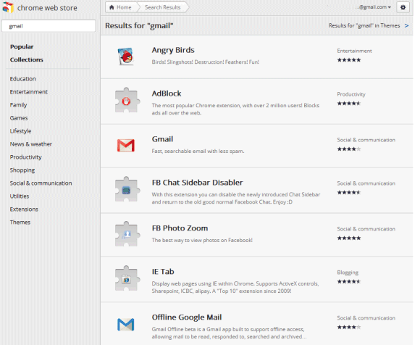The height and width of the screenshot is (345, 420).
Task: Click 'Fast, searchable email with less spam' text
Action: click(198, 151)
